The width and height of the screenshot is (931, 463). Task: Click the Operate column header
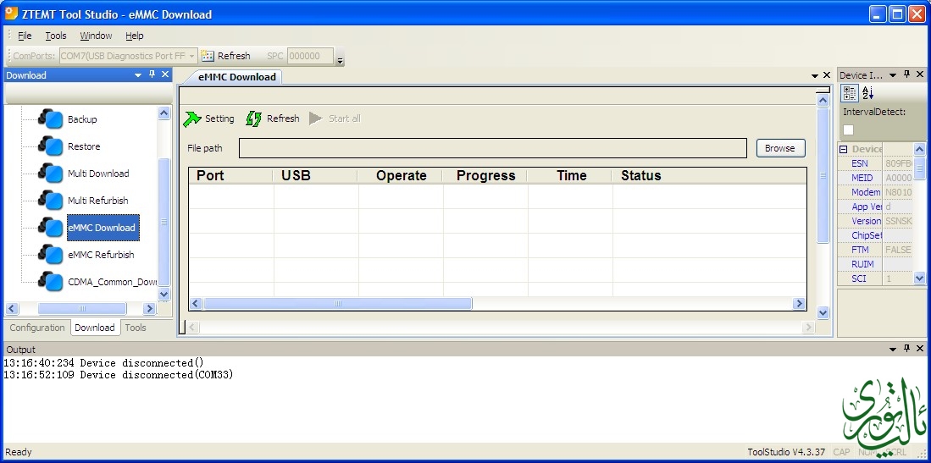[401, 176]
